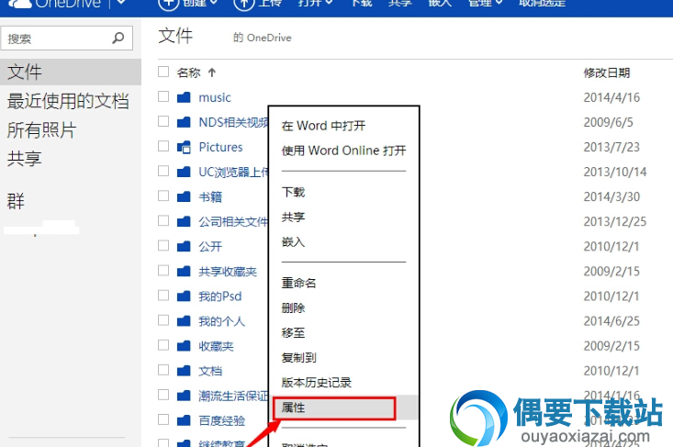This screenshot has height=447, width=673.
Task: Open 版本历史记录 from context menu
Action: point(317,382)
